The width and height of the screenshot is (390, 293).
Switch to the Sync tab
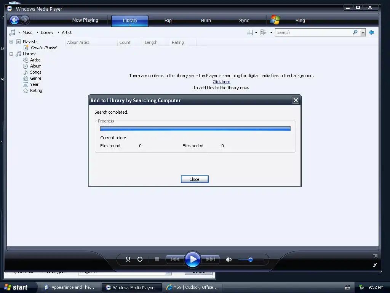pyautogui.click(x=244, y=21)
